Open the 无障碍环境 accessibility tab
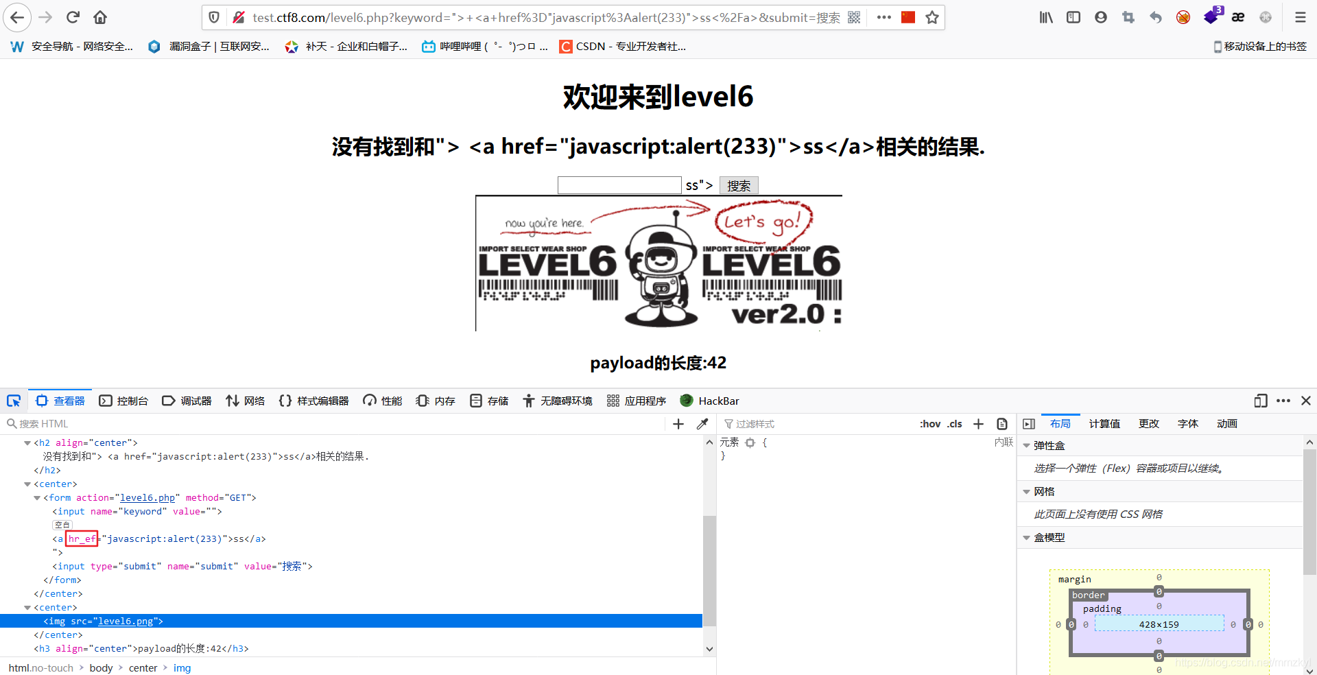Viewport: 1317px width, 675px height. (558, 401)
